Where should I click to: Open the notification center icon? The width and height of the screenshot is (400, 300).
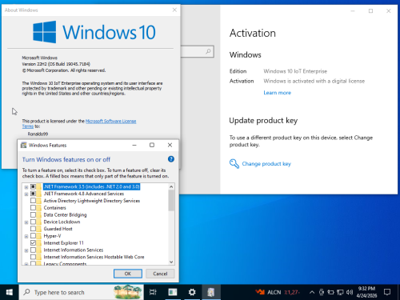(x=387, y=292)
